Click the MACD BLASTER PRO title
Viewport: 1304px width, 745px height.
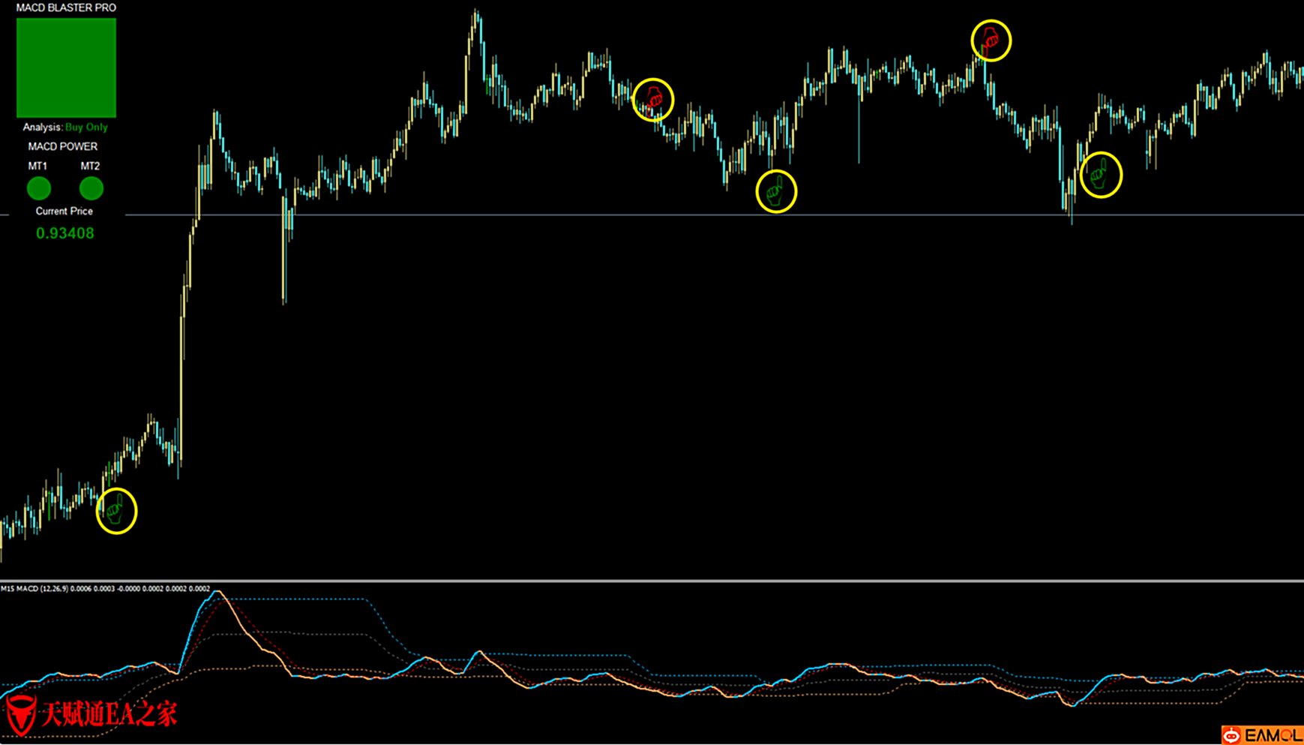[66, 8]
